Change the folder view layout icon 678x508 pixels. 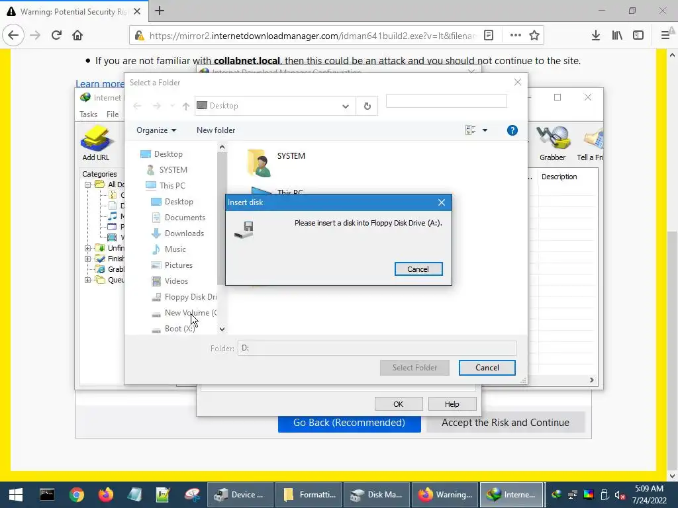coord(471,130)
